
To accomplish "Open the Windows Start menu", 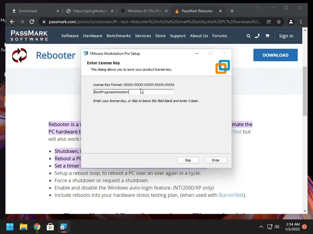I will click(x=10, y=227).
